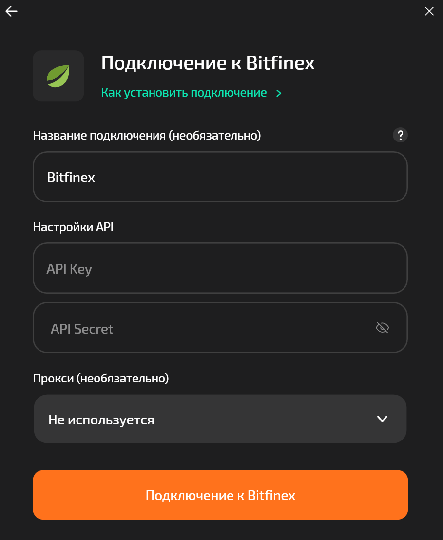The width and height of the screenshot is (443, 540).
Task: Click the 'Bitfinex' text in name field
Action: pos(71,177)
